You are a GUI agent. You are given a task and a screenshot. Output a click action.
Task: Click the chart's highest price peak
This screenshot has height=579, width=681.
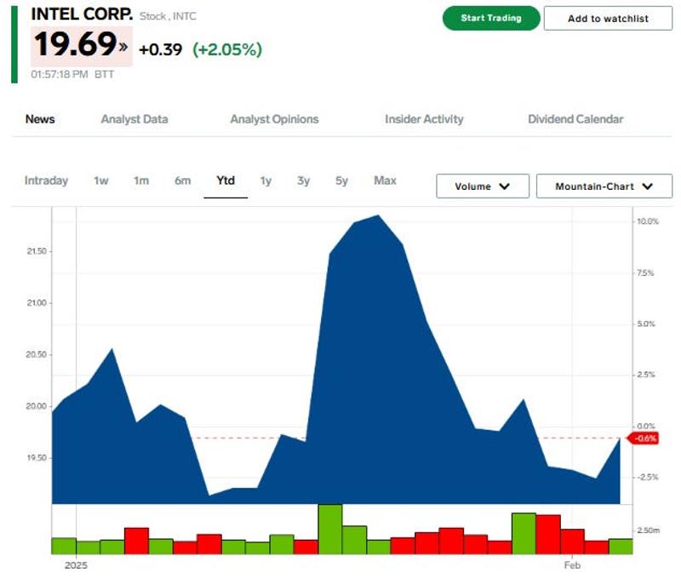[x=378, y=216]
